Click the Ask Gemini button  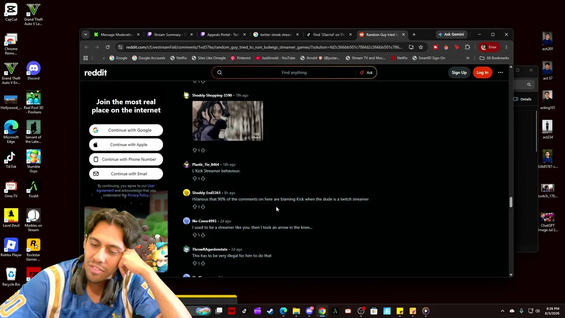[451, 34]
